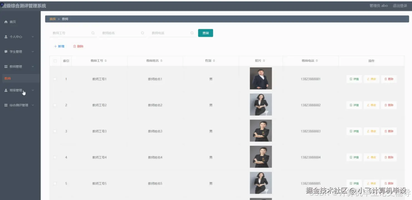Screen dimensions: 412x200
Task: Expand the 个人中心 chevron
Action: 33,37
